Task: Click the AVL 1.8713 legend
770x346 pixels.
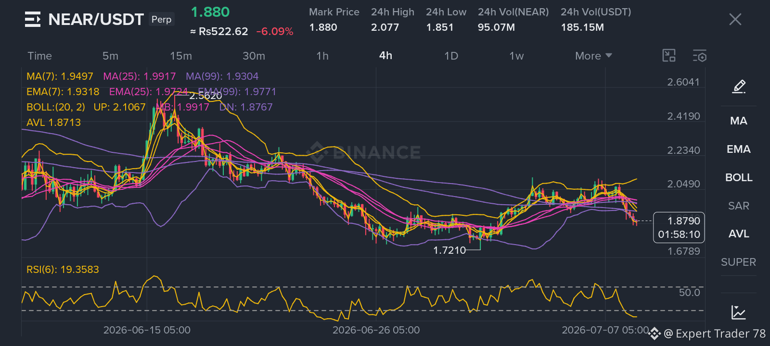Action: point(53,123)
